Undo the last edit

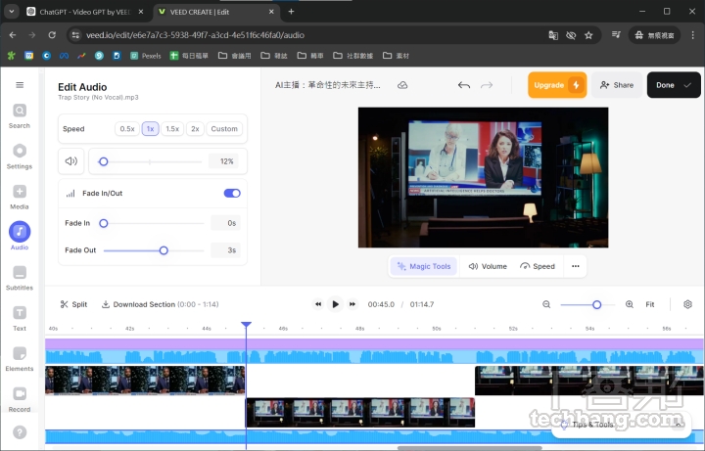click(x=464, y=85)
